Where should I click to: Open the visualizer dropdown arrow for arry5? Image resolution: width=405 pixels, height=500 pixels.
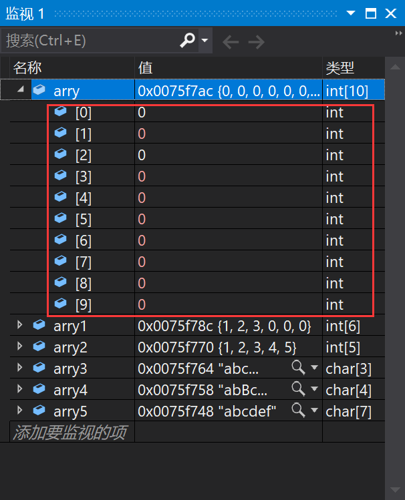pyautogui.click(x=314, y=410)
